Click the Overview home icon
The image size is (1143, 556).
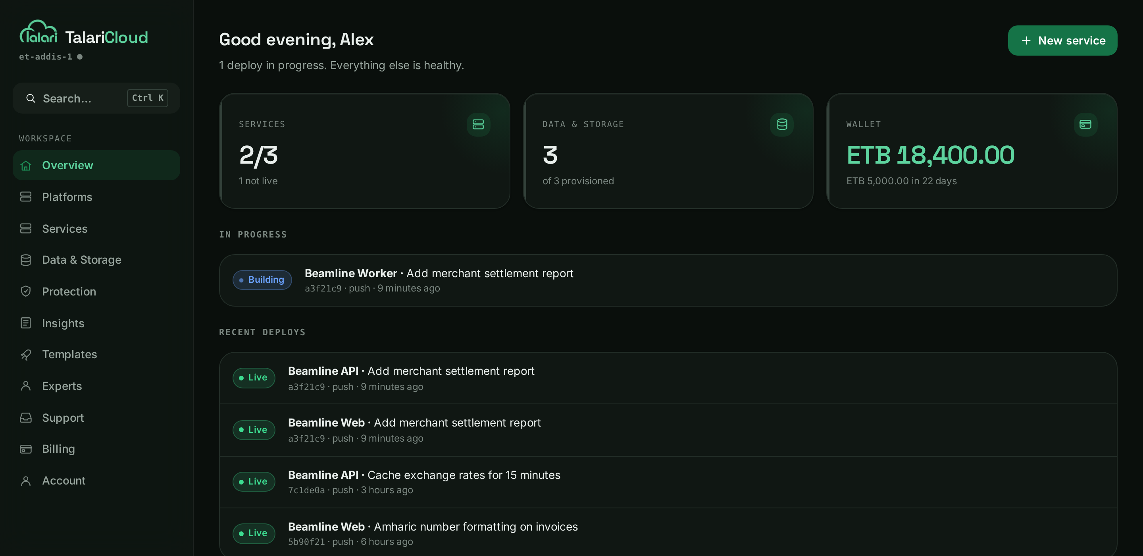click(26, 166)
